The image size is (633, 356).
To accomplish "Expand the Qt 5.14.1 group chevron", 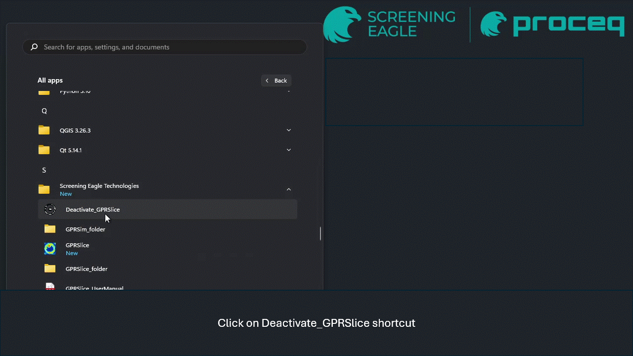I will [x=289, y=150].
